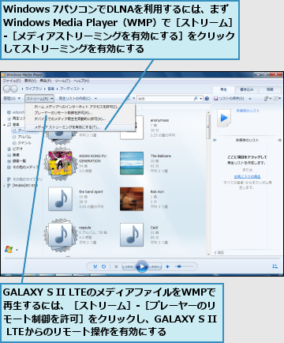284x343 pixels.
Task: Toggle repeat mode icon
Action: coord(103,266)
